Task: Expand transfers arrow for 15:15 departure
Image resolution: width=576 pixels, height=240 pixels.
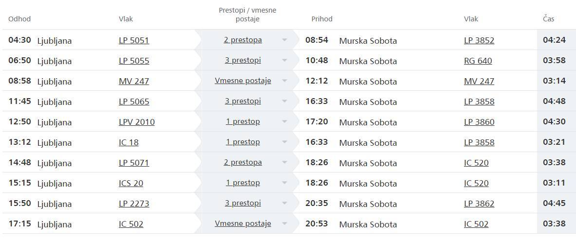Action: [x=284, y=183]
